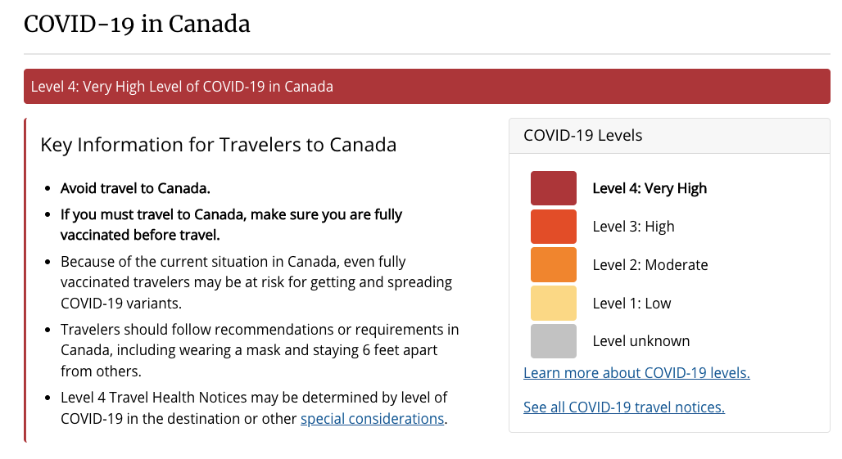The height and width of the screenshot is (459, 842).
Task: Click the 'COVID-19 Levels' panel header
Action: [582, 136]
